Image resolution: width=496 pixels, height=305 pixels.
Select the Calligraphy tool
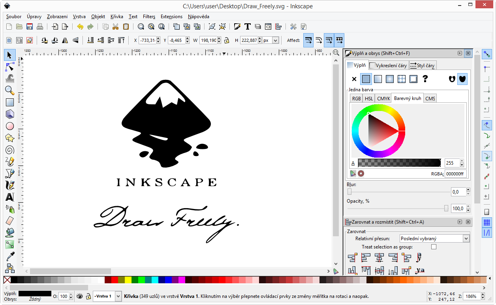tap(10, 185)
